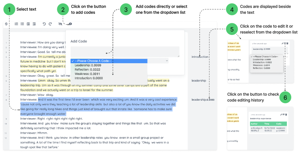301x153 pixels.
Task: Select 'Reflection: 0.0322' from the dropdown list
Action: pyautogui.click(x=87, y=69)
